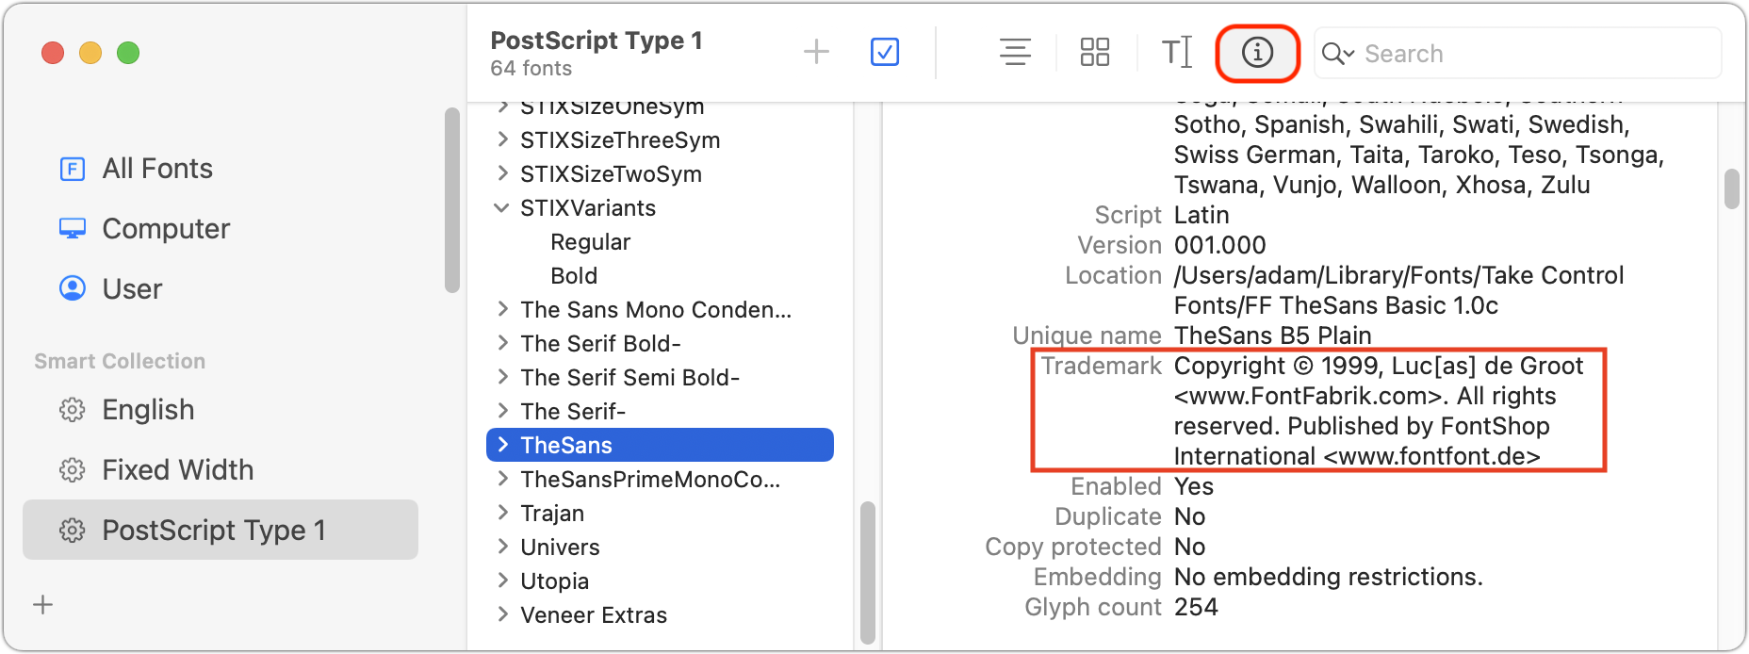Click the plus button to add fonts
Screen dimensions: 1749x654
tap(816, 53)
